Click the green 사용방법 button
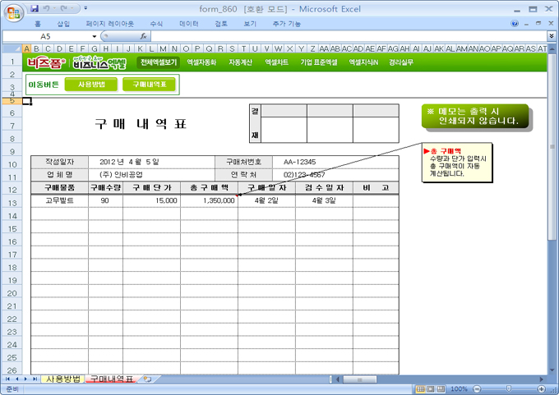Viewport: 559px width, 395px height. click(90, 84)
